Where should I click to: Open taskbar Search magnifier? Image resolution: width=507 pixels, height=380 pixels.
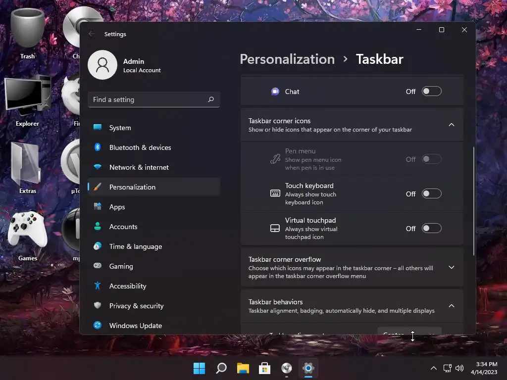(221, 368)
